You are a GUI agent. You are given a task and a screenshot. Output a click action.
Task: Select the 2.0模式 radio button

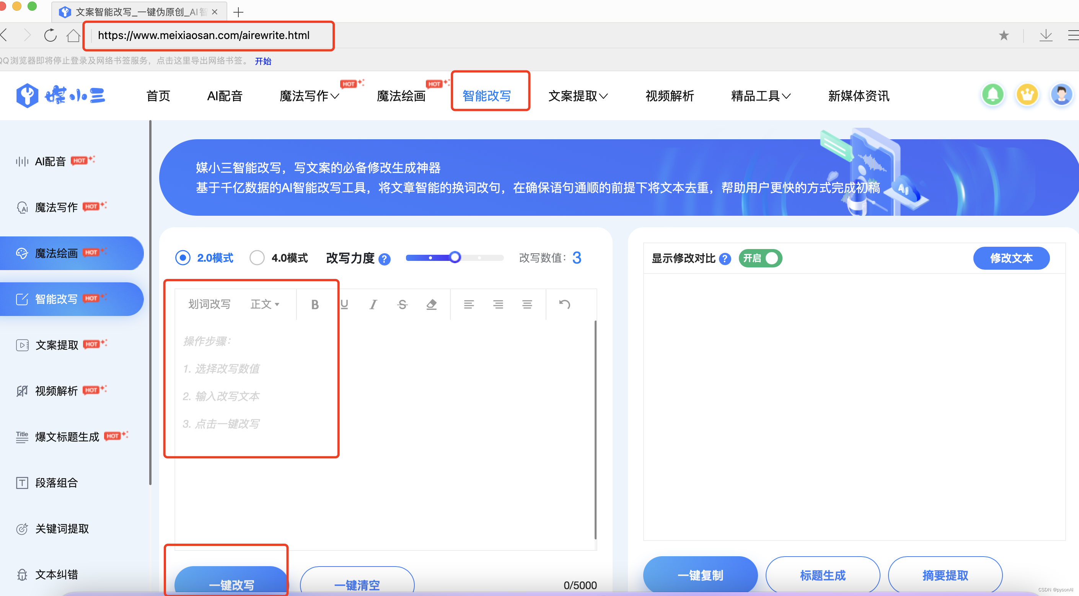click(183, 257)
